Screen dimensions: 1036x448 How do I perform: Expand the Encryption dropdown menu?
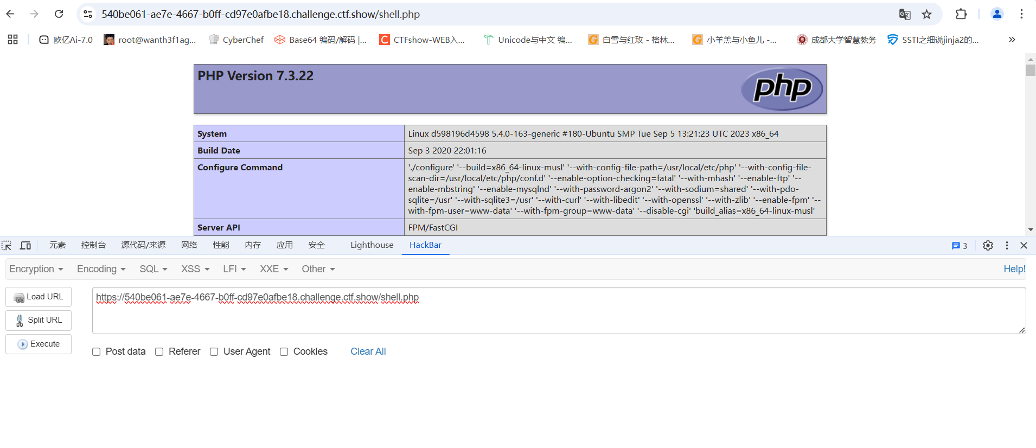36,269
